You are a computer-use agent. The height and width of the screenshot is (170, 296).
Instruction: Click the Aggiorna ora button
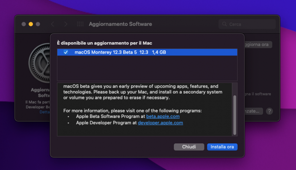point(258,45)
